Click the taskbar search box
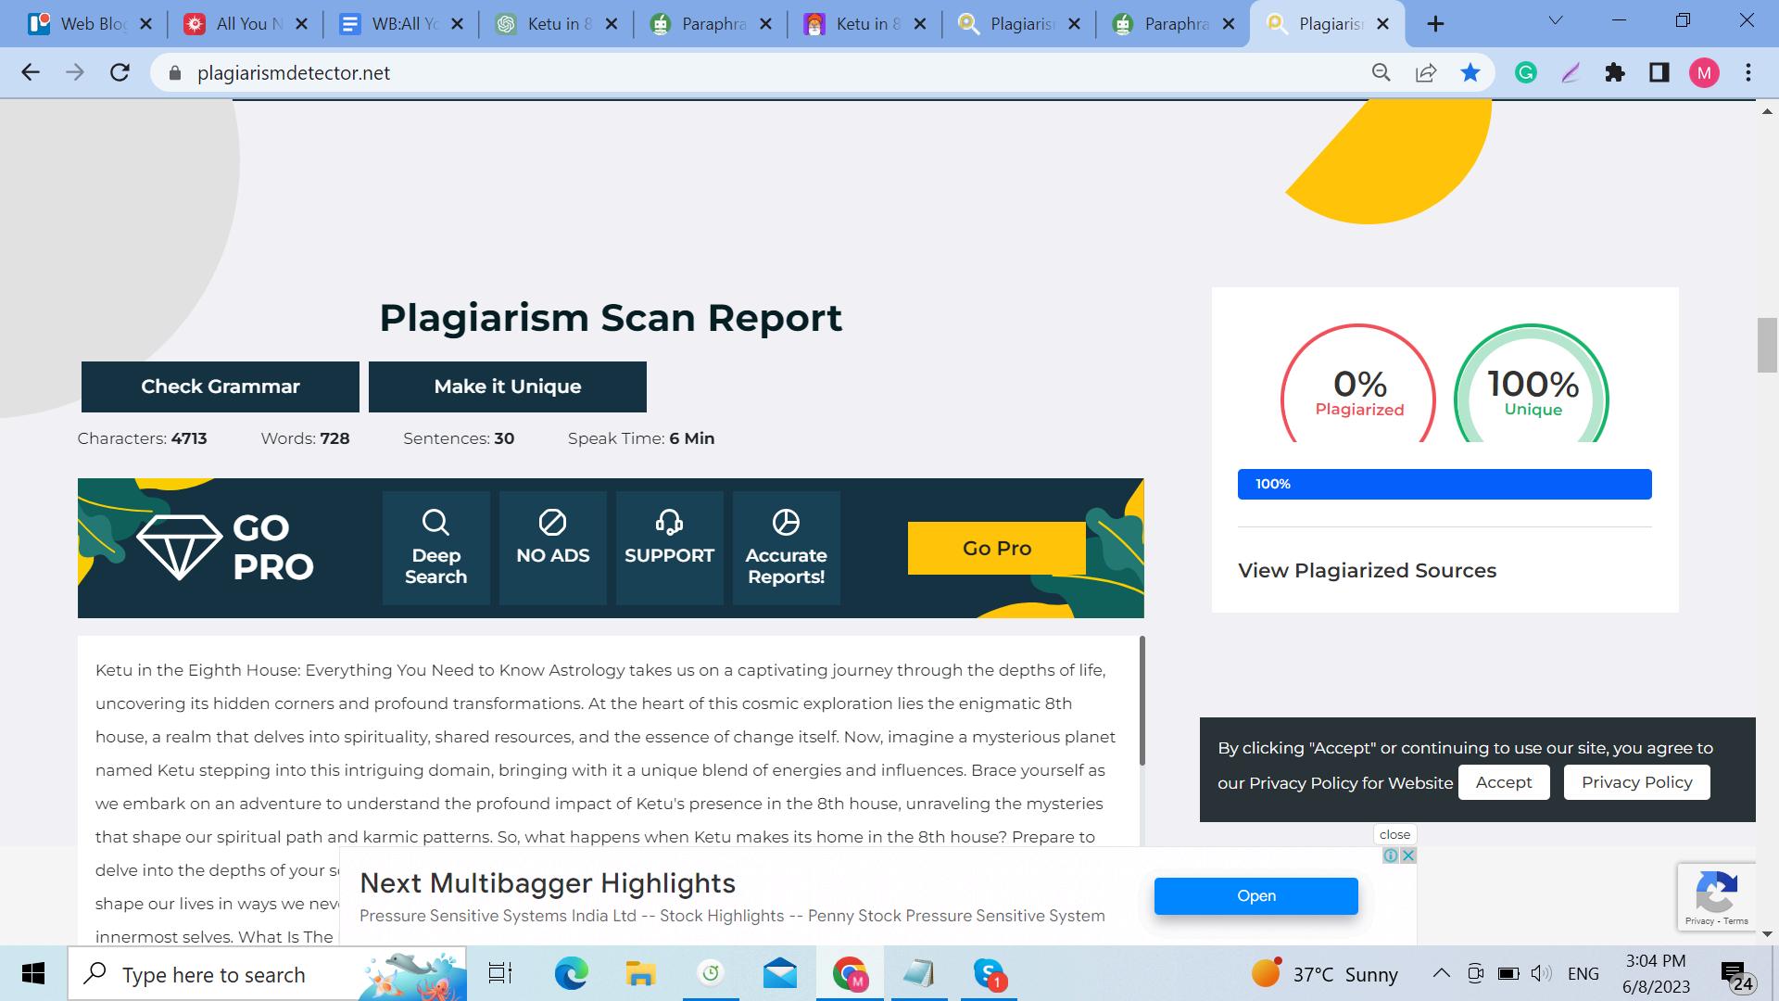The height and width of the screenshot is (1001, 1779). (x=267, y=974)
